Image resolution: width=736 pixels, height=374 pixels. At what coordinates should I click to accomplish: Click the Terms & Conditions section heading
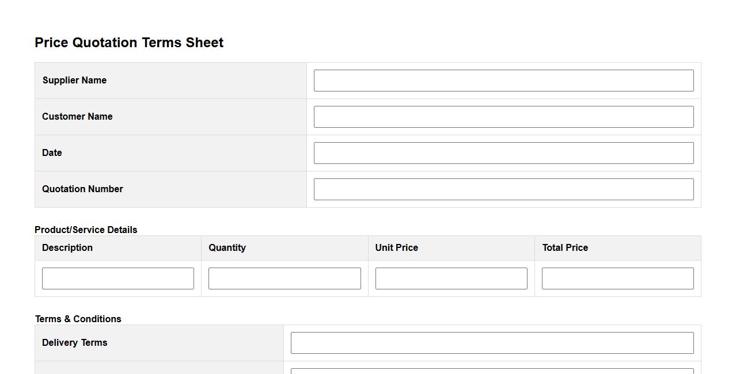pos(78,319)
